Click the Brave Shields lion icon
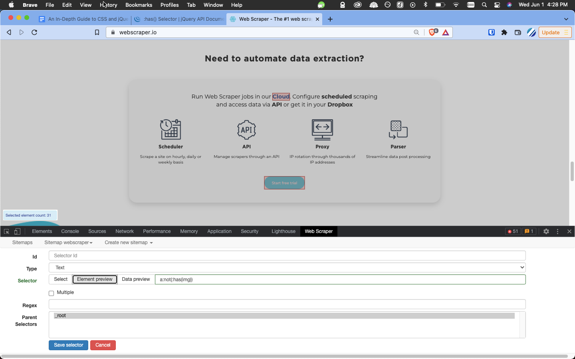 coord(432,32)
